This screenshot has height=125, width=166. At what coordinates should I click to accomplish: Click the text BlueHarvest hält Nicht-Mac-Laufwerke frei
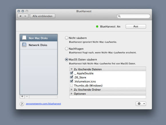pyautogui.click(x=102, y=64)
